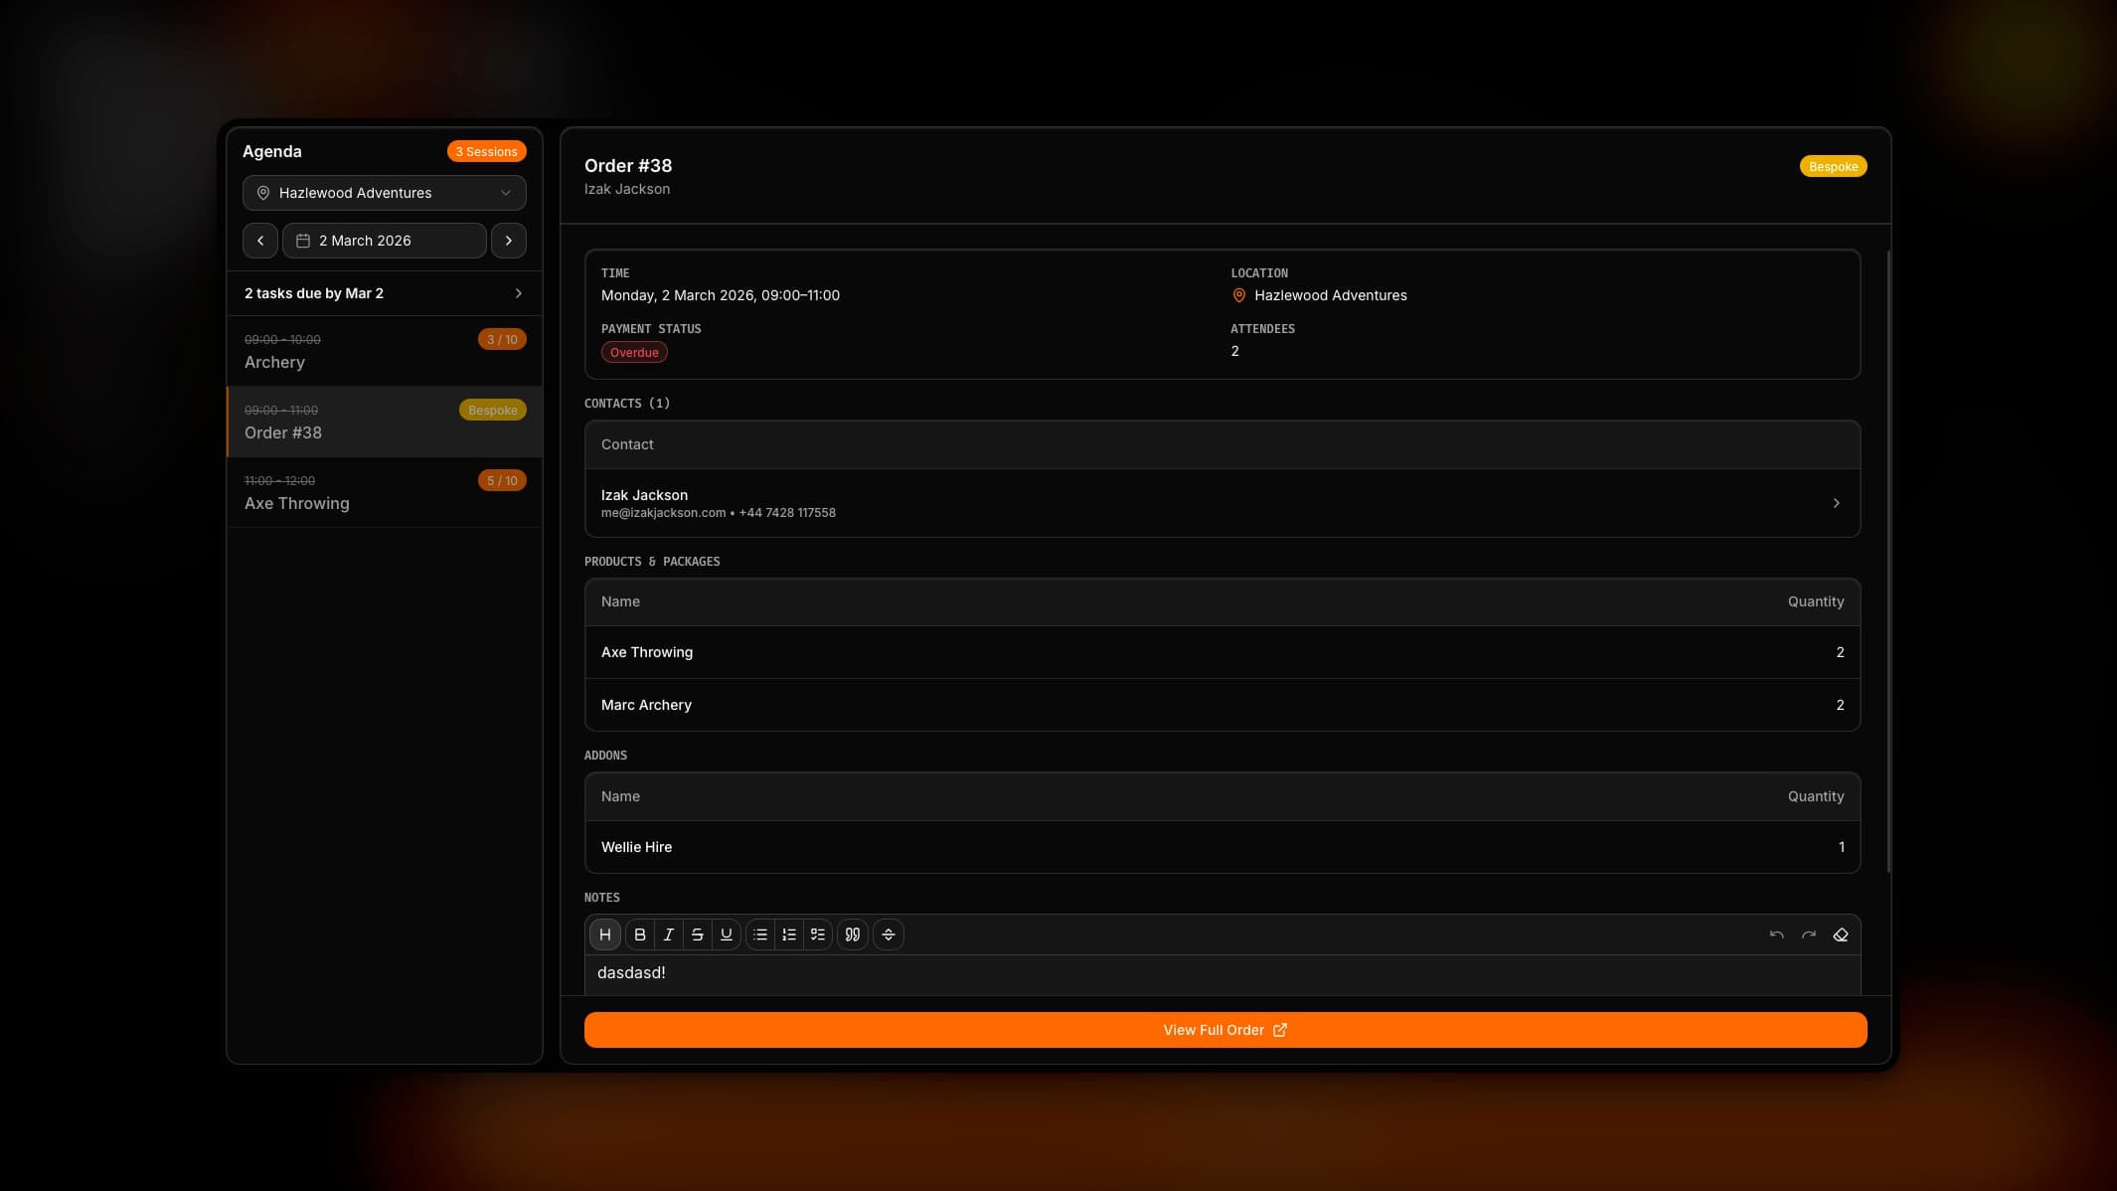Undo last change in notes
Screen dimensions: 2117x1191
pyautogui.click(x=1777, y=935)
